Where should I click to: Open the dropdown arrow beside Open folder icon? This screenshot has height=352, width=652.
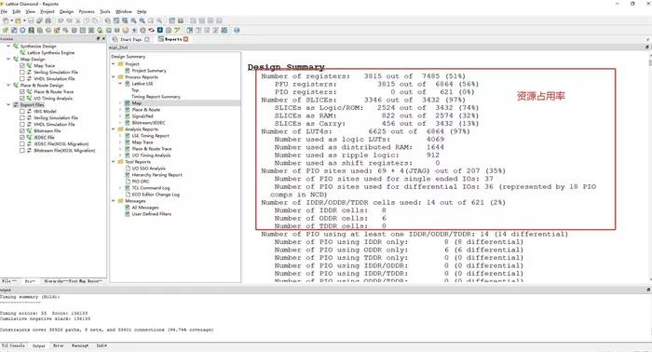24,20
